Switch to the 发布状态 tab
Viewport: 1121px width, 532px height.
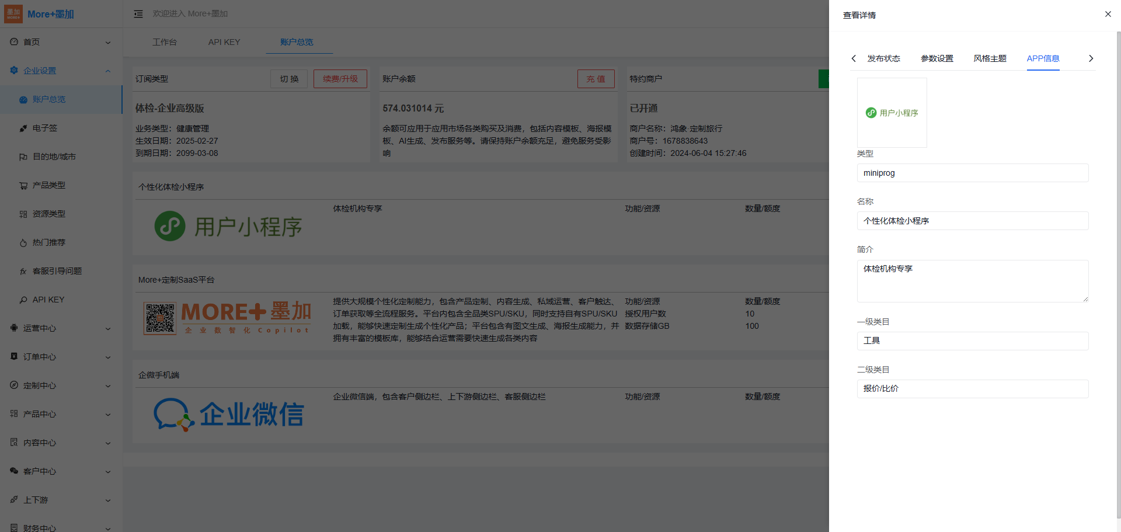[883, 58]
